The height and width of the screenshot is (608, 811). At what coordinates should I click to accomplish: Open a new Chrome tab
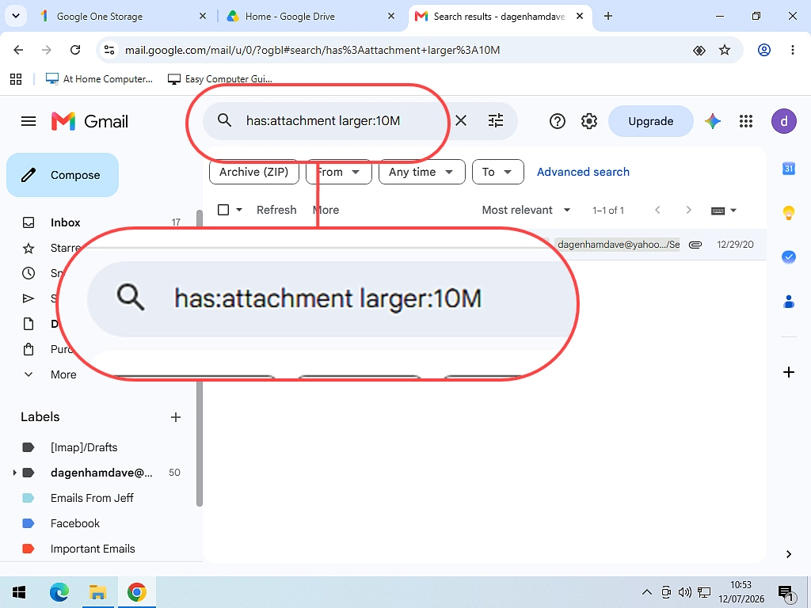pos(608,16)
